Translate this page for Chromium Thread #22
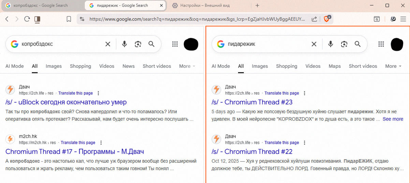The height and width of the screenshot is (183, 410). [x=282, y=143]
